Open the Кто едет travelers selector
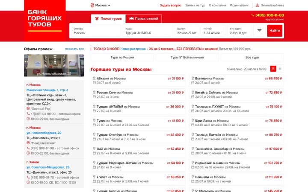This screenshot has width=308, height=192. click(239, 31)
